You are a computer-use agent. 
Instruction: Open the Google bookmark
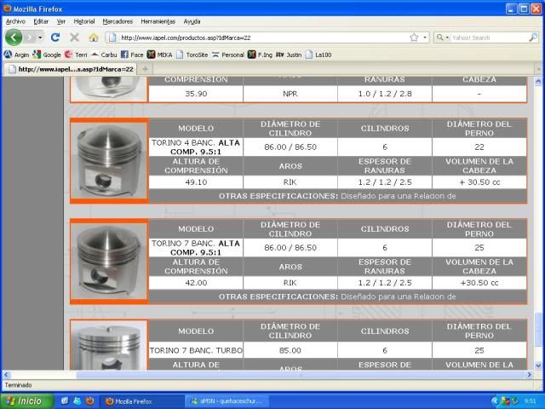(48, 54)
